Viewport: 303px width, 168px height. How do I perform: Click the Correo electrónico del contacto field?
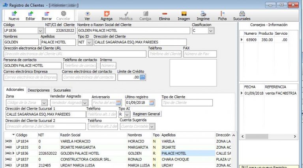coord(89,77)
